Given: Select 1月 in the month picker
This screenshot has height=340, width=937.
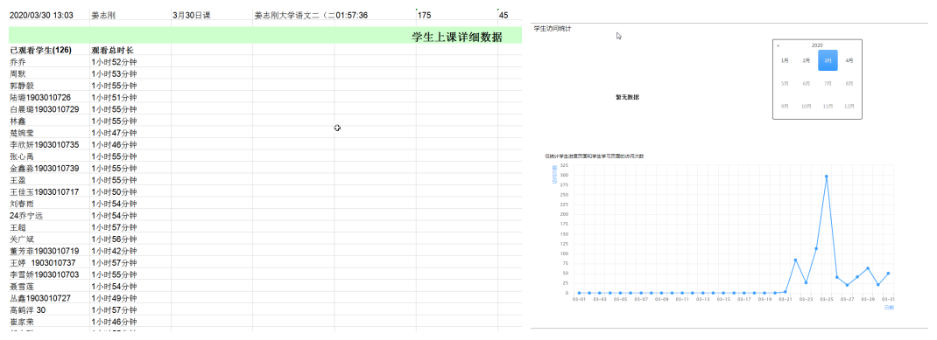Looking at the screenshot, I should [x=784, y=60].
